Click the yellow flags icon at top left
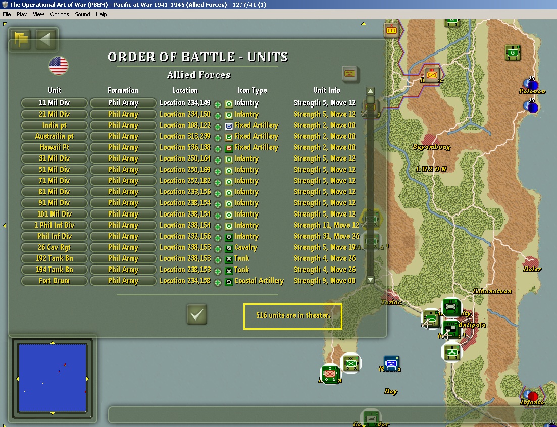The image size is (557, 427). point(21,39)
